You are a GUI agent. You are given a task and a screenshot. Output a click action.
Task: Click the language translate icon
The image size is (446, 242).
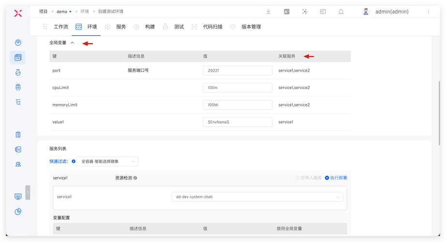286,12
